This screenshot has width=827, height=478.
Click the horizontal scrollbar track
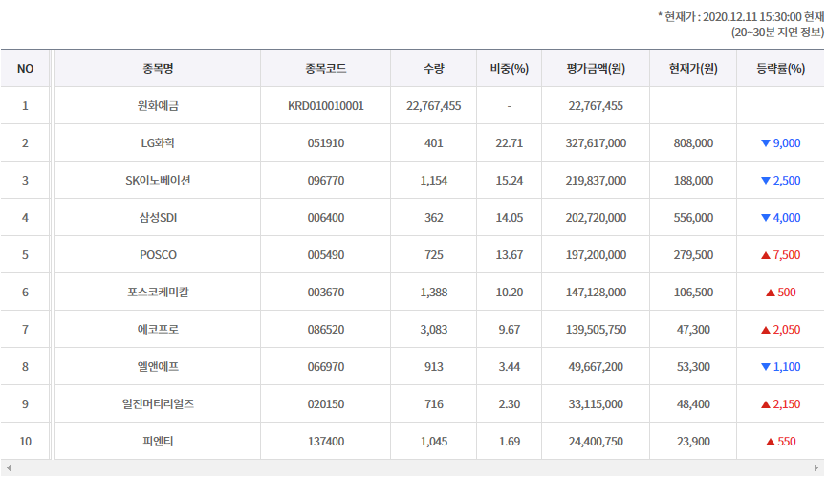[412, 468]
